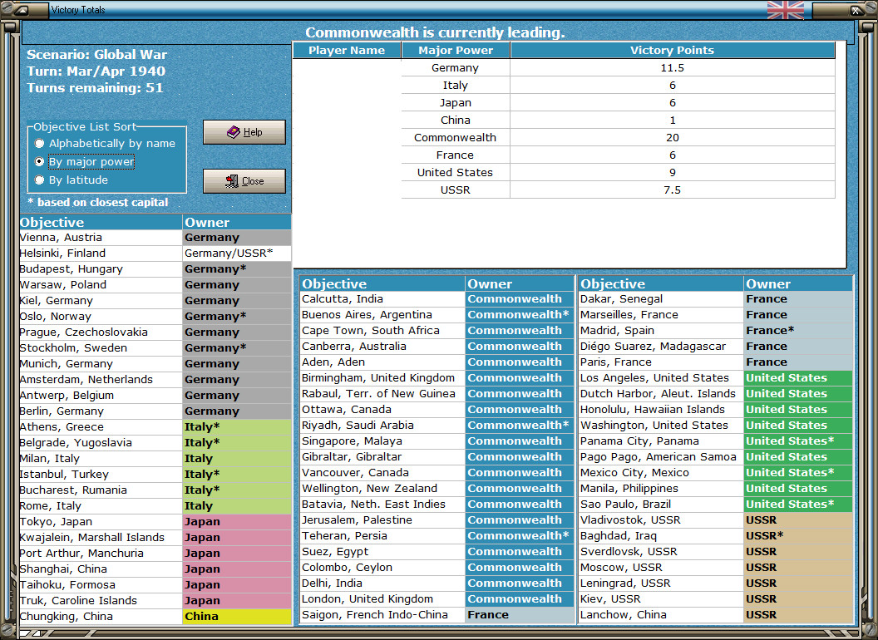
Task: Click the Major Power column header
Action: [x=456, y=51]
